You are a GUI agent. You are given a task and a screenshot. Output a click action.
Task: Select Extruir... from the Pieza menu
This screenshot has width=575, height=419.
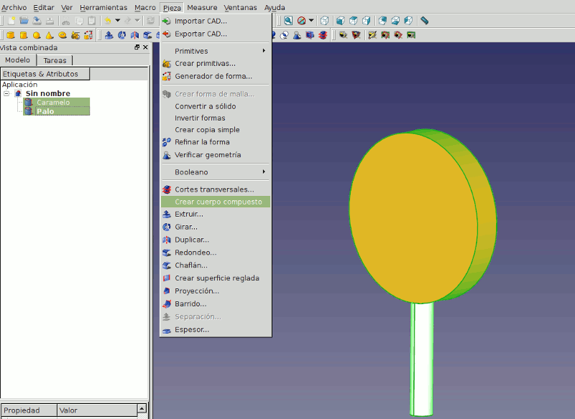189,215
